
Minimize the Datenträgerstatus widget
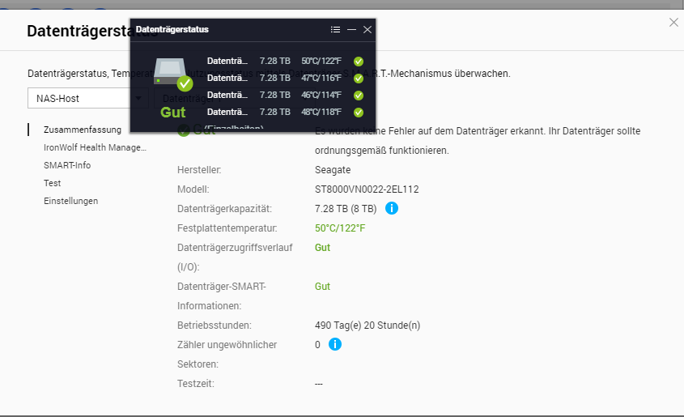point(351,30)
